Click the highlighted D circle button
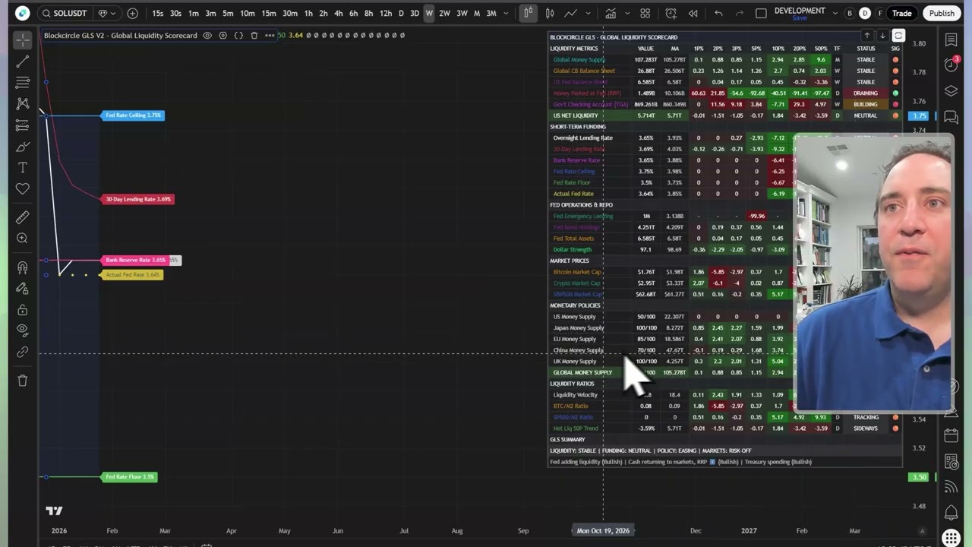 pos(865,13)
